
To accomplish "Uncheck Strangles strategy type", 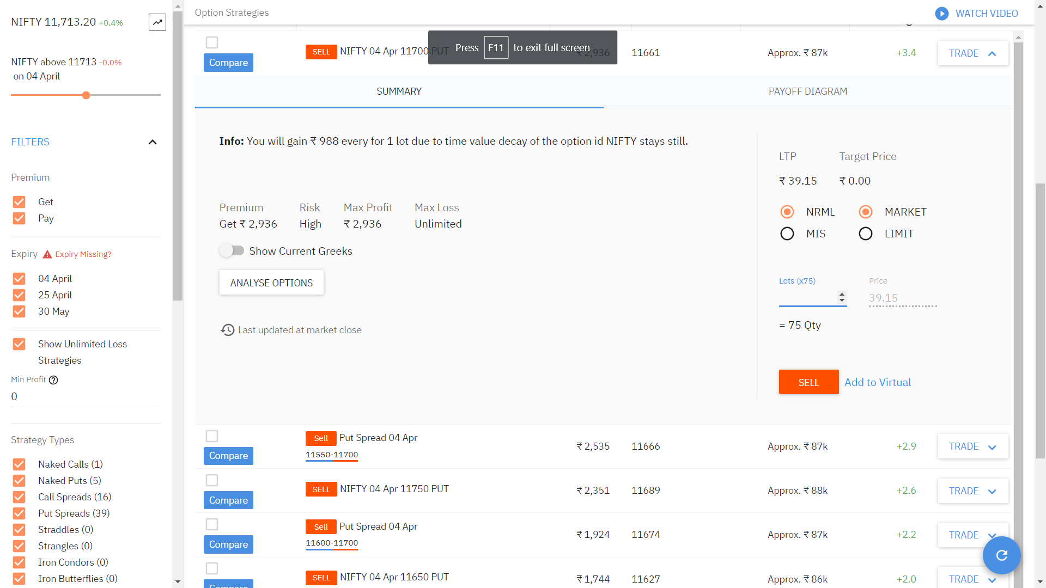I will tap(19, 546).
